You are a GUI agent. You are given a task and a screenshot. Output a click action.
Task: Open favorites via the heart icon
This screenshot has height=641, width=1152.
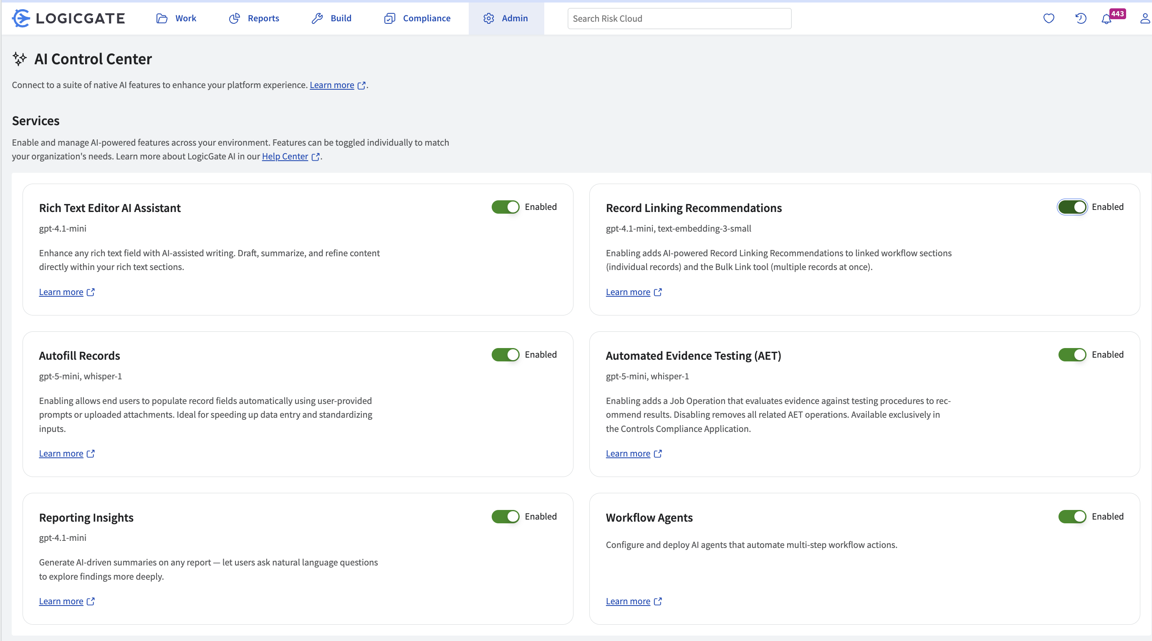(x=1048, y=18)
